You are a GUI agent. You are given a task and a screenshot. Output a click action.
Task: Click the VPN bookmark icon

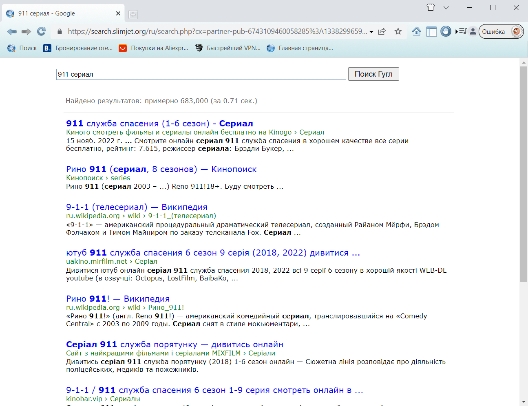[x=199, y=48]
